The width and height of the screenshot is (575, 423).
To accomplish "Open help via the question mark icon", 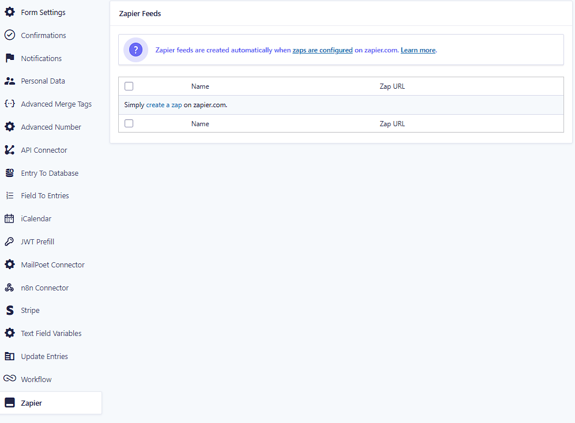I will click(x=136, y=50).
